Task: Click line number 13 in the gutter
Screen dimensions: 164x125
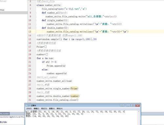Action: coord(30,32)
